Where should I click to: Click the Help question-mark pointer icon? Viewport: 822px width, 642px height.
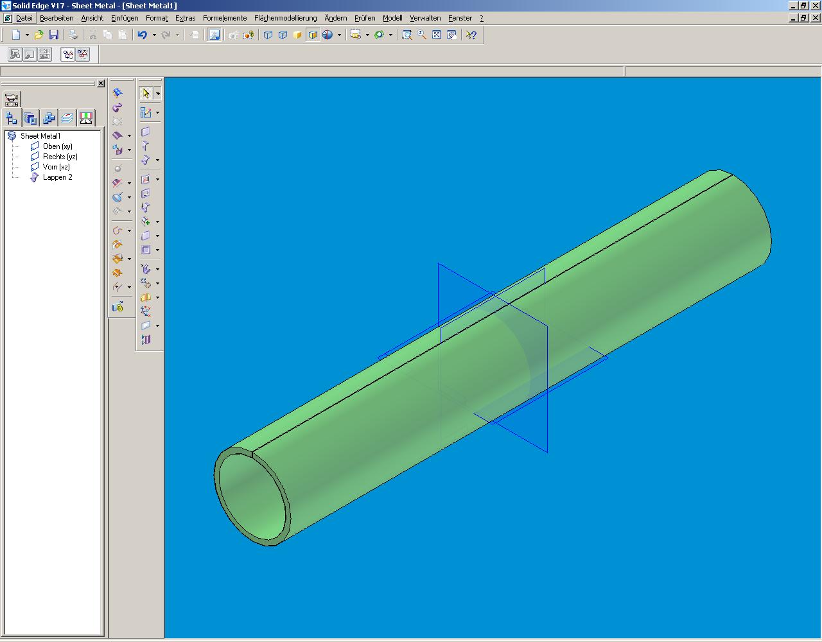[x=471, y=35]
